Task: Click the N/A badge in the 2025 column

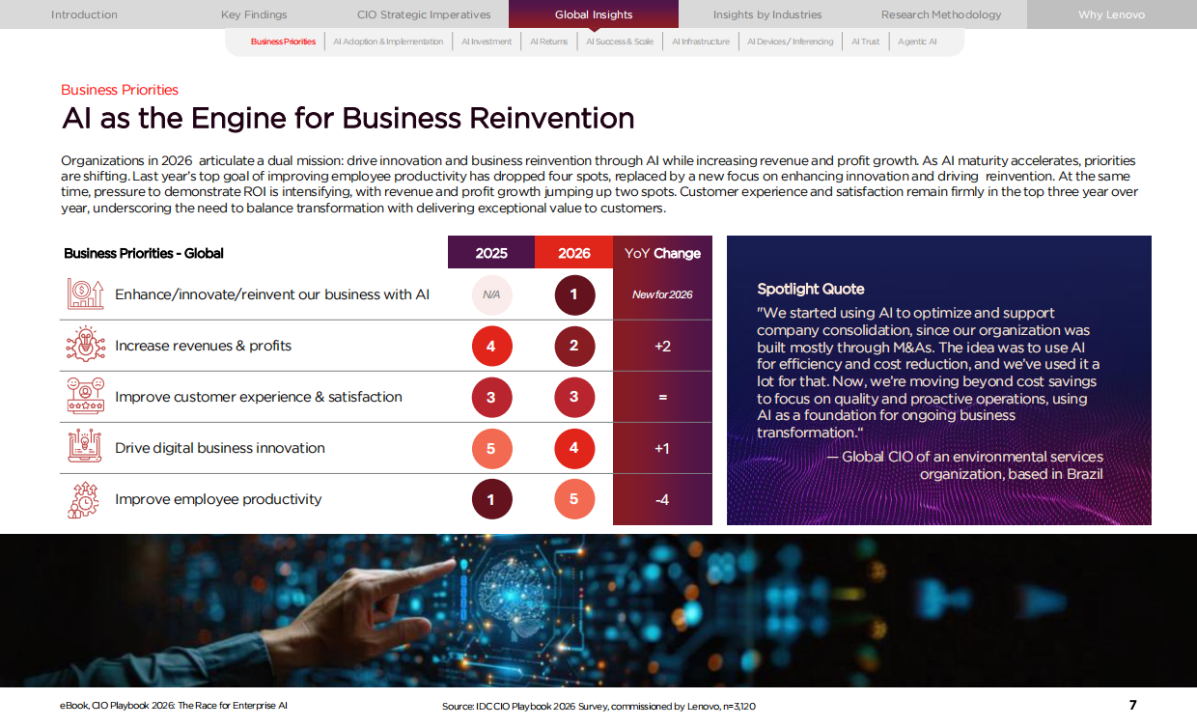Action: point(491,294)
